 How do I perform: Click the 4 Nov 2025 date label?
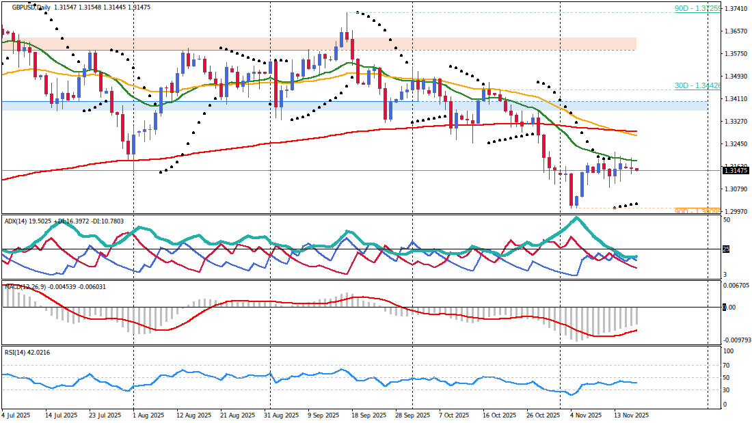click(586, 415)
